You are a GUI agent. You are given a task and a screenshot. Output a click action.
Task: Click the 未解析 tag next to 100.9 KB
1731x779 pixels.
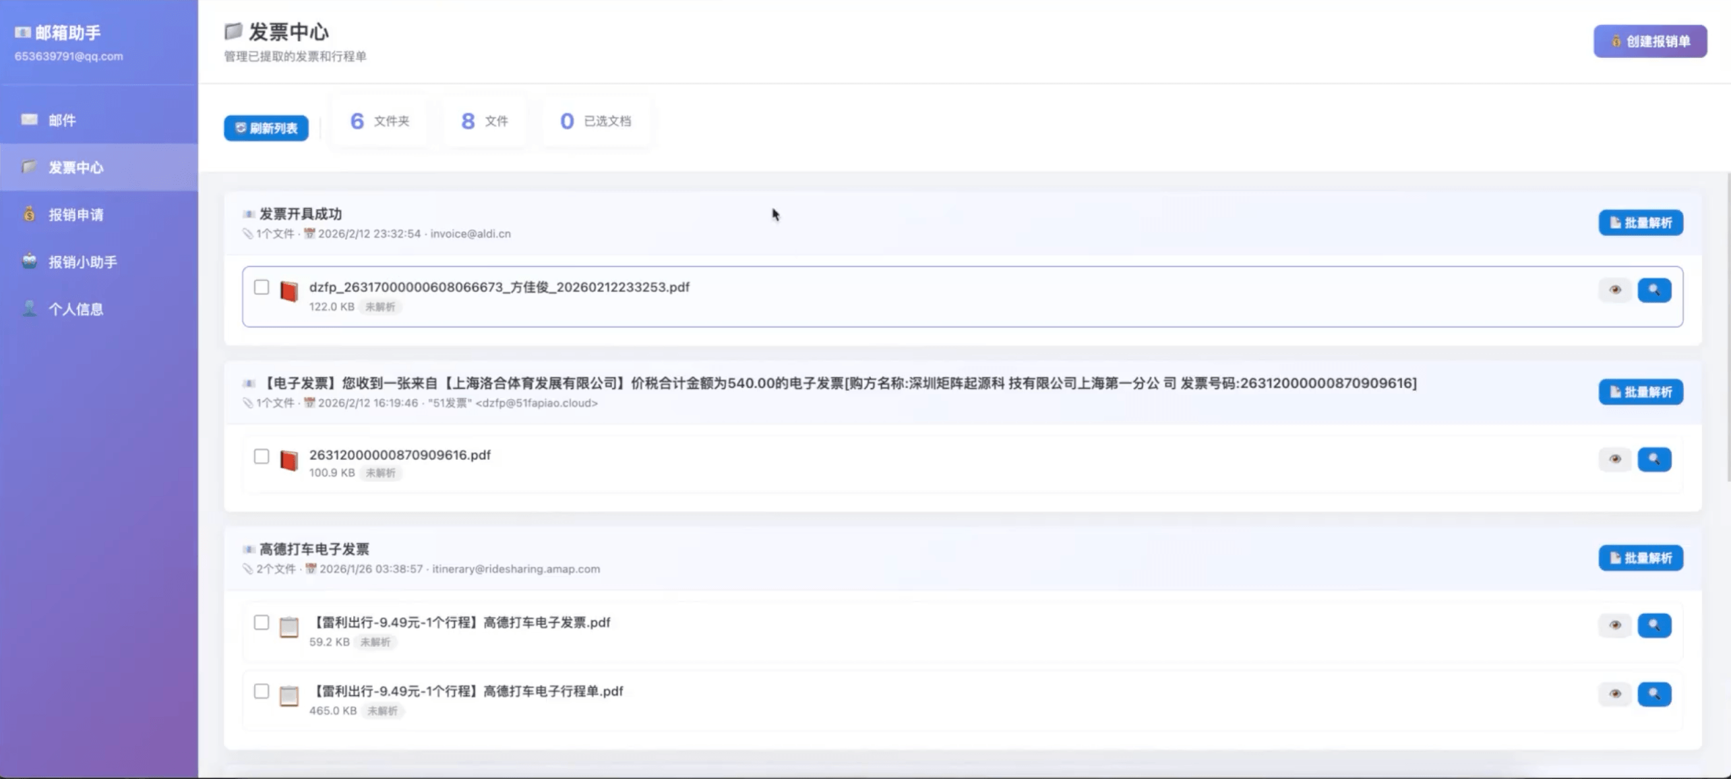click(381, 473)
